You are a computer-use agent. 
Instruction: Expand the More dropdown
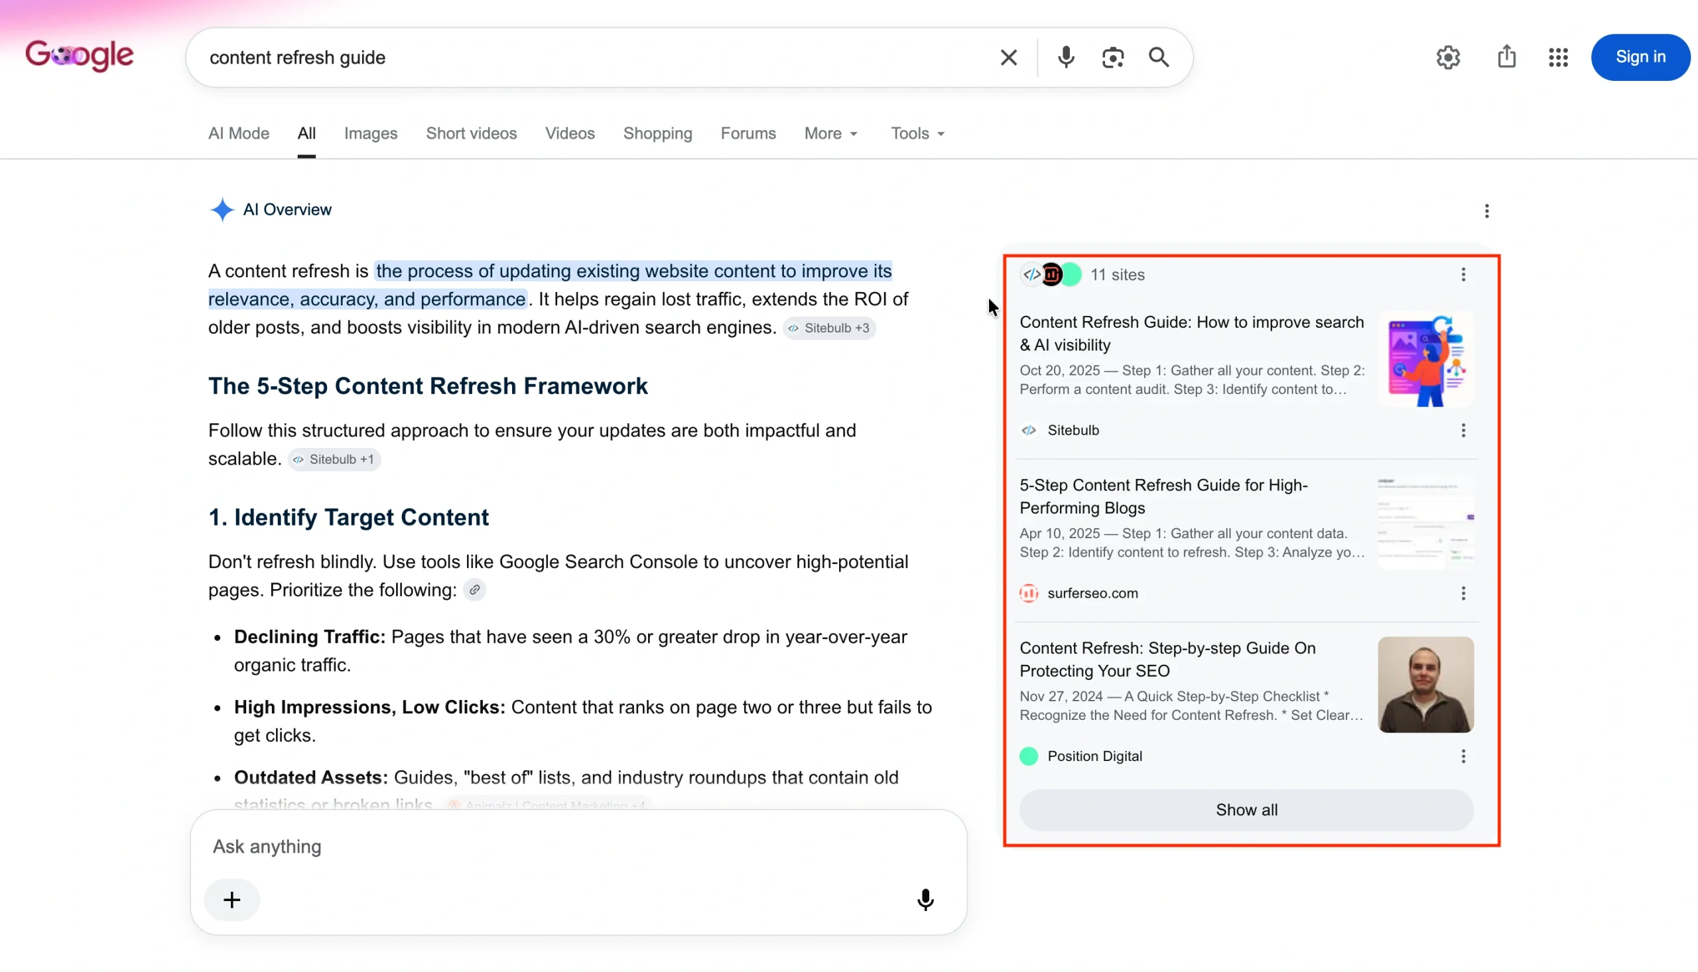click(830, 133)
